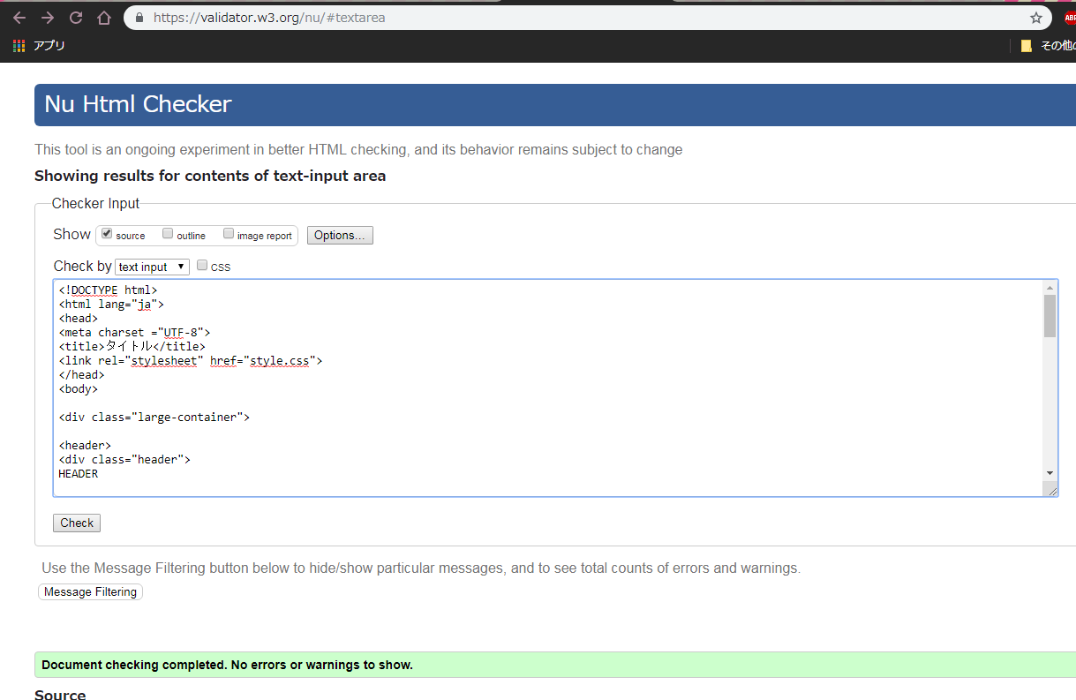Click the textarea scrollbar up arrow
The width and height of the screenshot is (1076, 700).
[1050, 288]
